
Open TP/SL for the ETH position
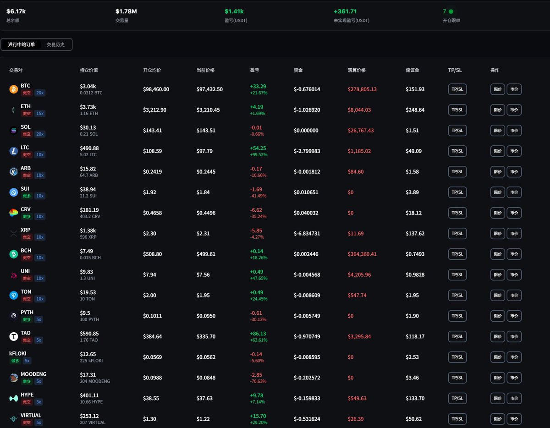point(457,110)
